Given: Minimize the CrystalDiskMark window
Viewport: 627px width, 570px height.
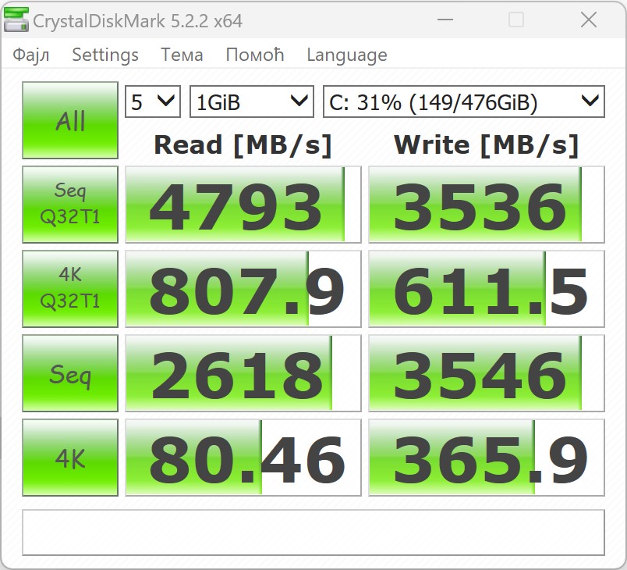Looking at the screenshot, I should coord(445,20).
